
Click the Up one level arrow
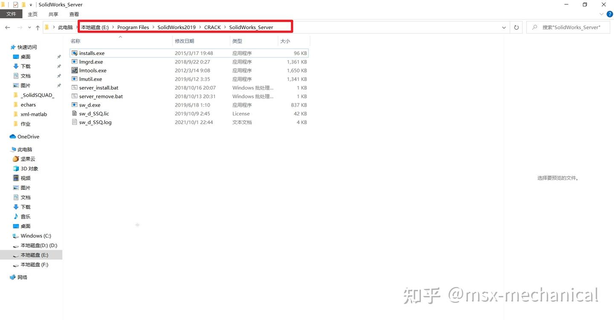coord(38,27)
